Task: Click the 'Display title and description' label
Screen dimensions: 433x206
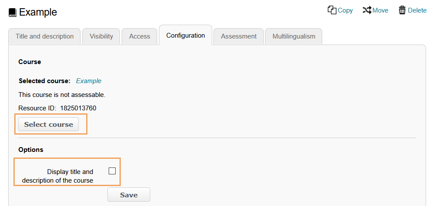Action: pyautogui.click(x=58, y=176)
